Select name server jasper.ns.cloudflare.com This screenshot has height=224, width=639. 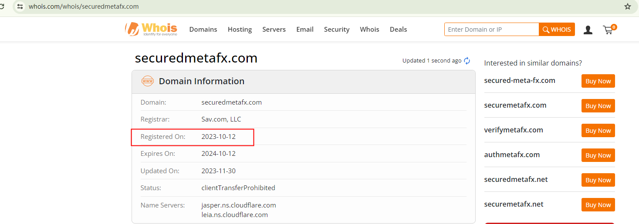(x=239, y=205)
